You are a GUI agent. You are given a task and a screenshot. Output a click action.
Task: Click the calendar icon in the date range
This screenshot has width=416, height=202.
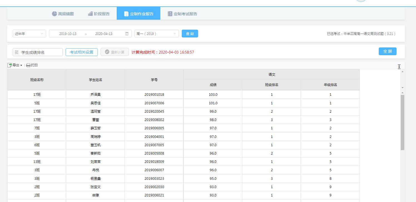click(x=127, y=34)
